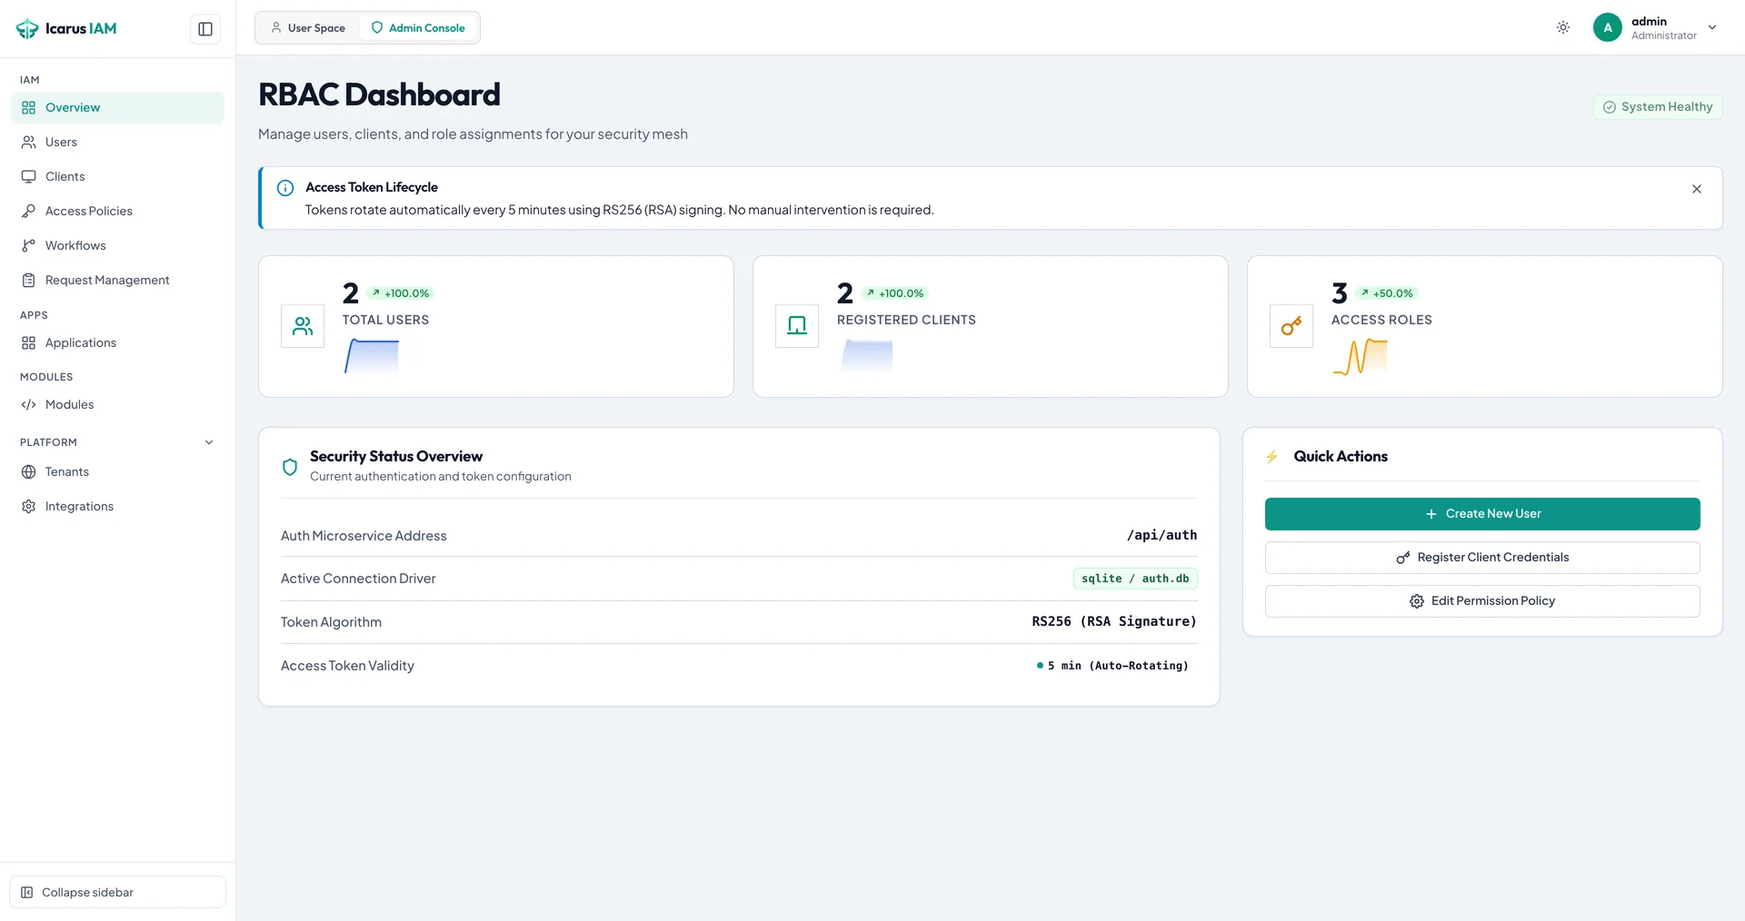Click the Create New User button
Image resolution: width=1745 pixels, height=921 pixels.
coord(1482,514)
